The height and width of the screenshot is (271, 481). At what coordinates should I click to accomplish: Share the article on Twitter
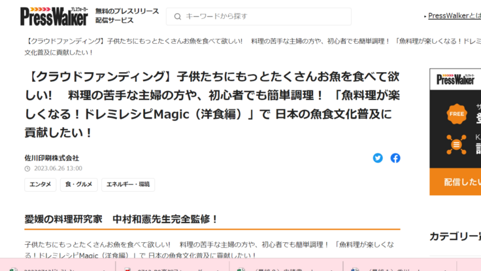[x=378, y=158]
